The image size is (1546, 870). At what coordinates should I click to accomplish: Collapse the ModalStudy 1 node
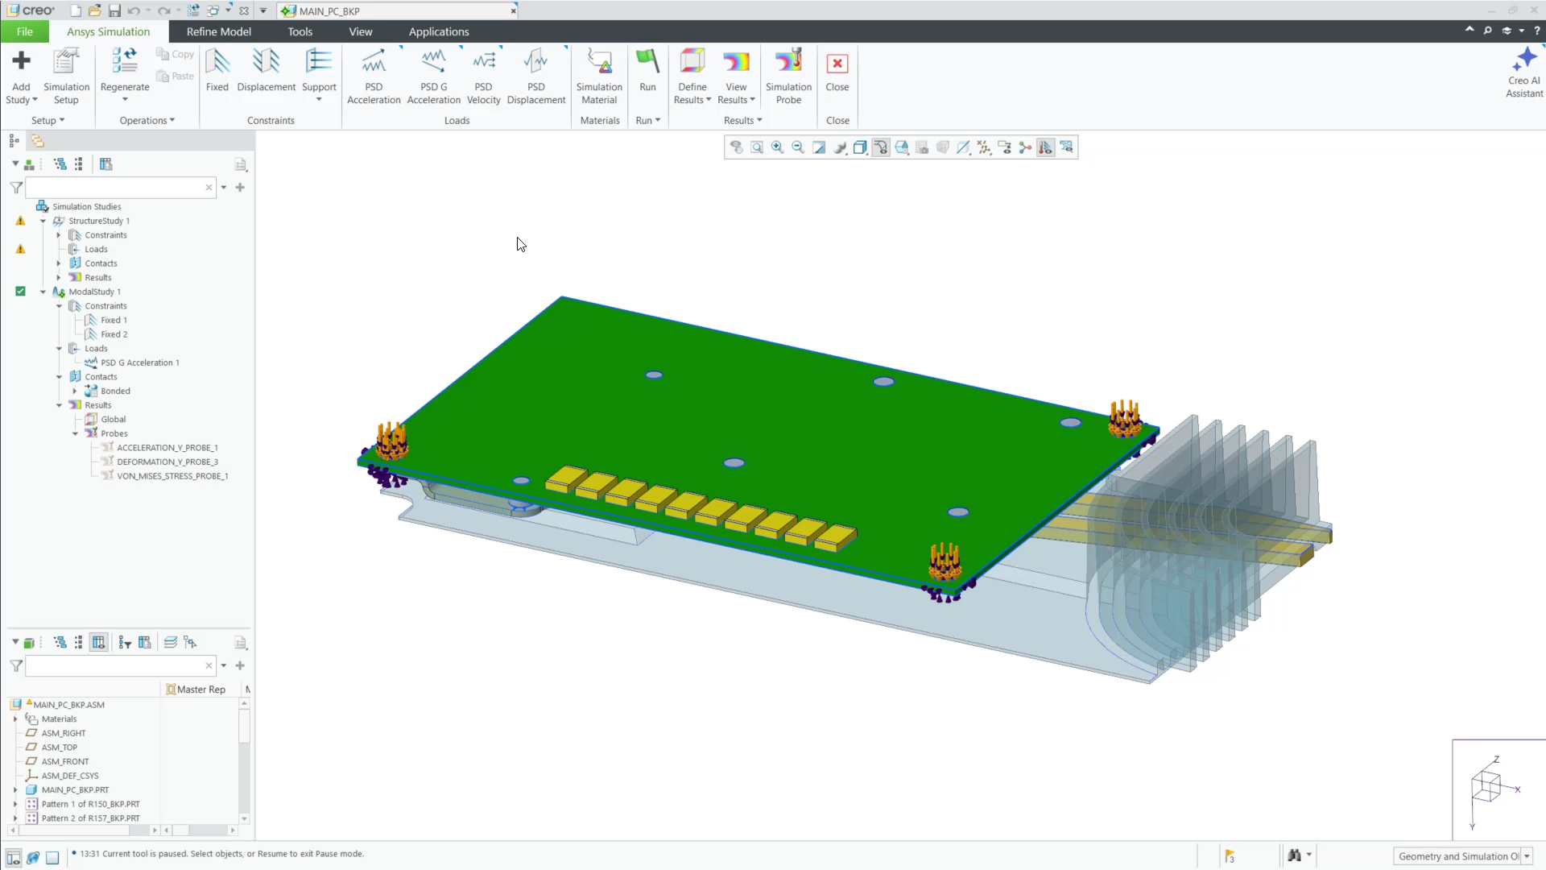[43, 292]
